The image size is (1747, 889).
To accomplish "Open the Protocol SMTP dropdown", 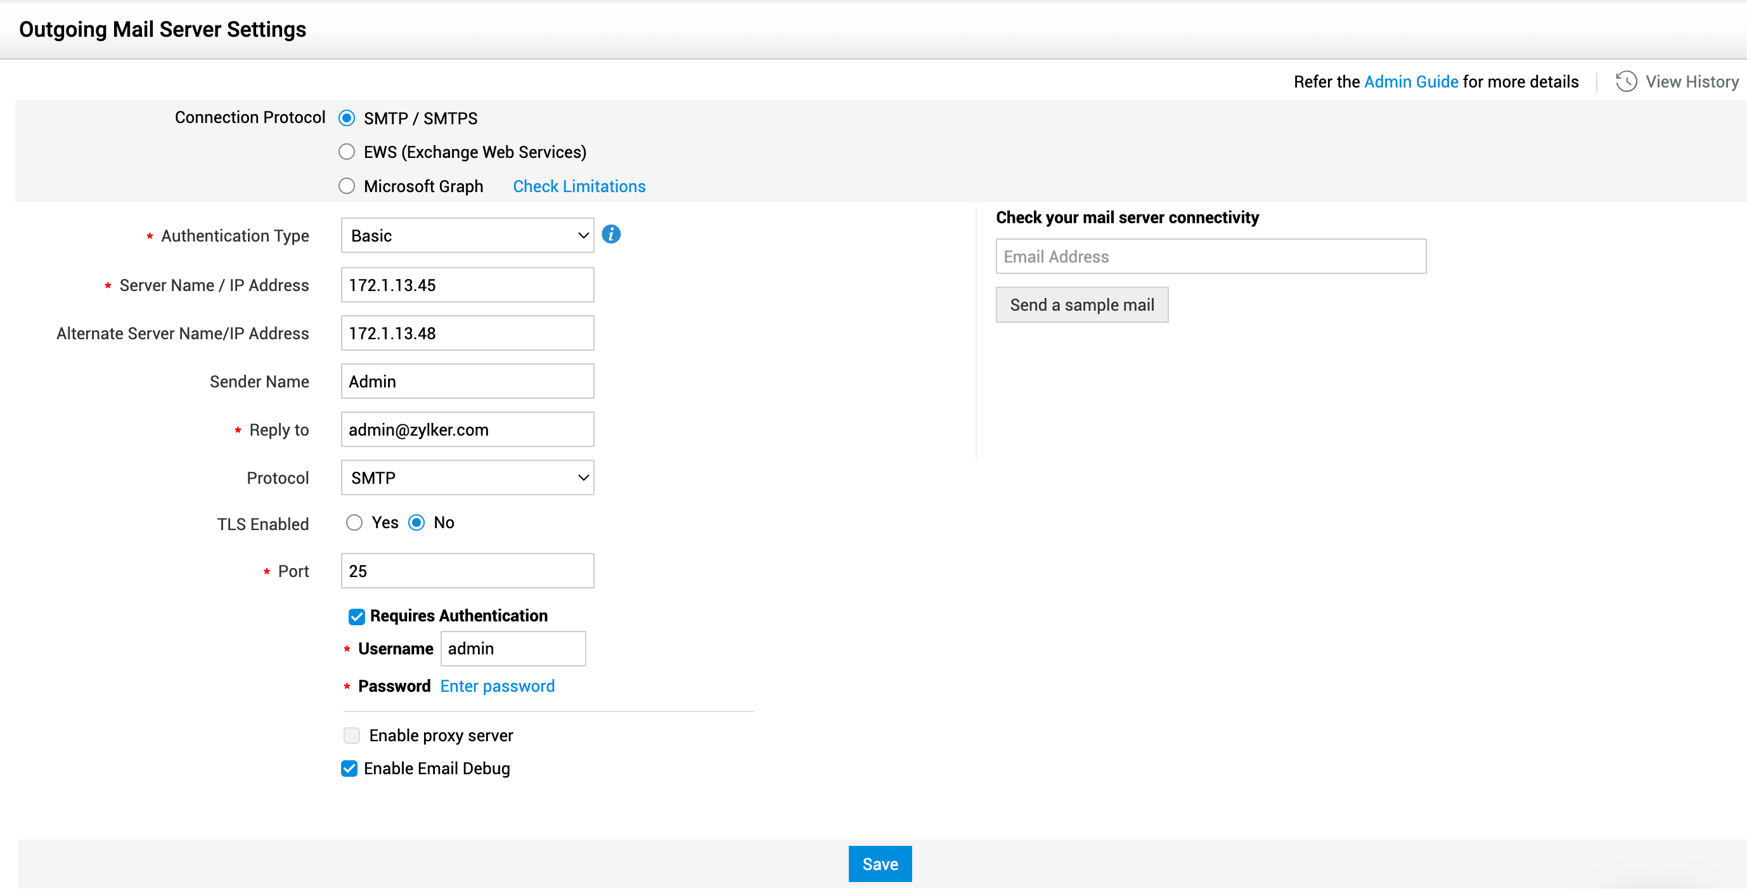I will 467,477.
